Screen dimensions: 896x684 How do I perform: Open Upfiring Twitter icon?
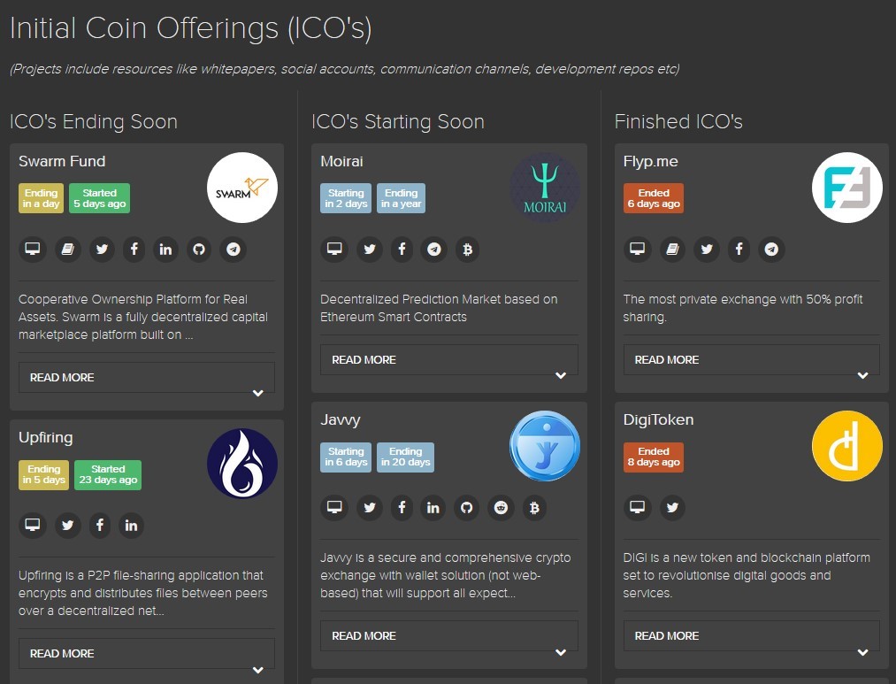point(67,525)
